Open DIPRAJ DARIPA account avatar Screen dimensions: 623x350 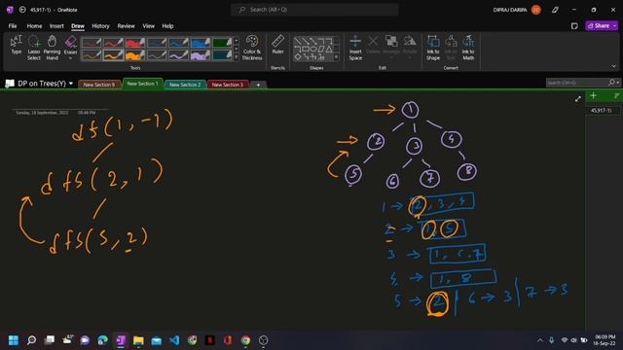point(536,10)
